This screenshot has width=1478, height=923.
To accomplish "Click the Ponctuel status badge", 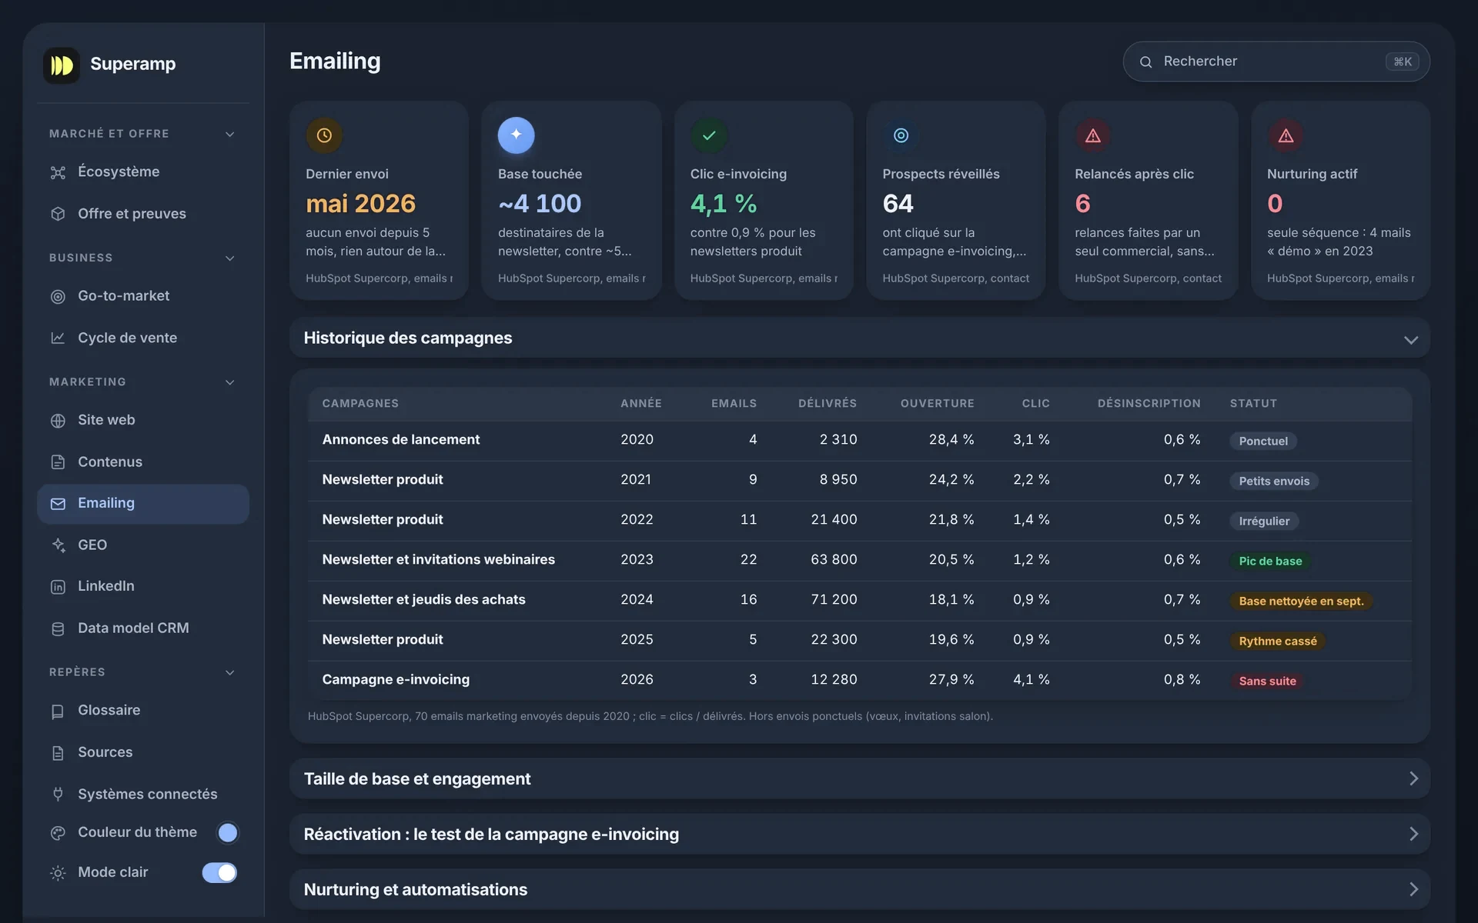I will coord(1263,441).
